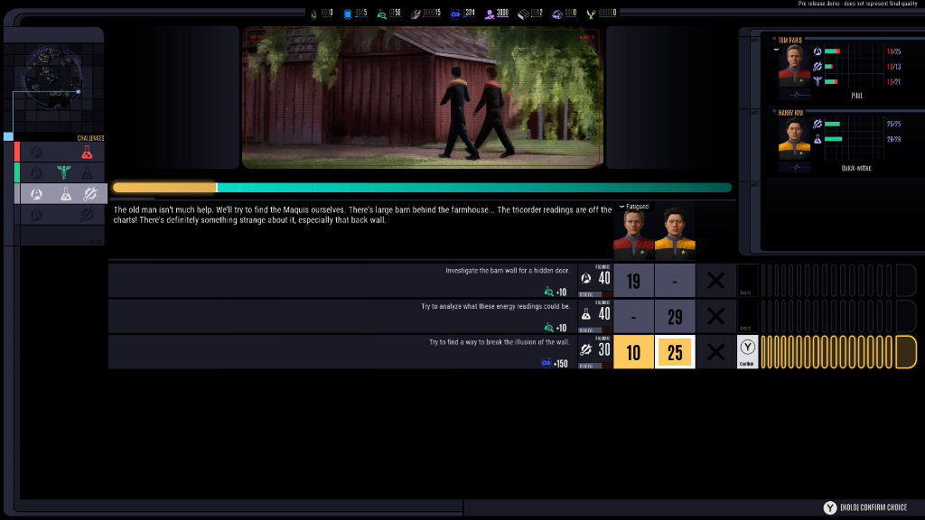
Task: Click the dilithium 324 resource icon at top
Action: coord(455,14)
